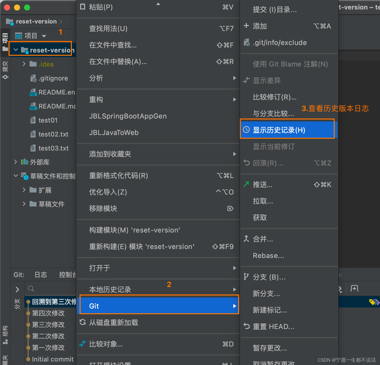
Task: Collapse the reset-version project root node
Action: pyautogui.click(x=16, y=50)
